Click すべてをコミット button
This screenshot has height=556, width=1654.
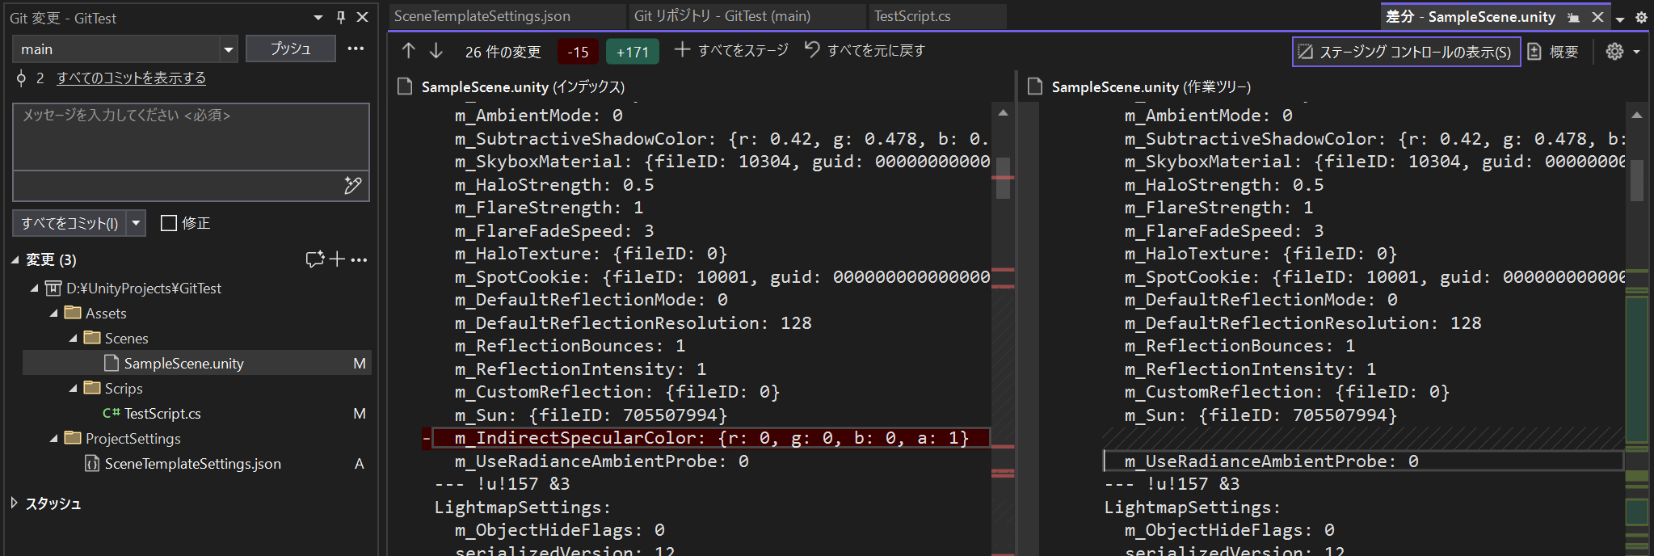pyautogui.click(x=69, y=223)
